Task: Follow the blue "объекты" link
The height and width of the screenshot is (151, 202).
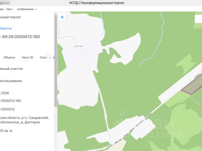Action: click(6, 28)
